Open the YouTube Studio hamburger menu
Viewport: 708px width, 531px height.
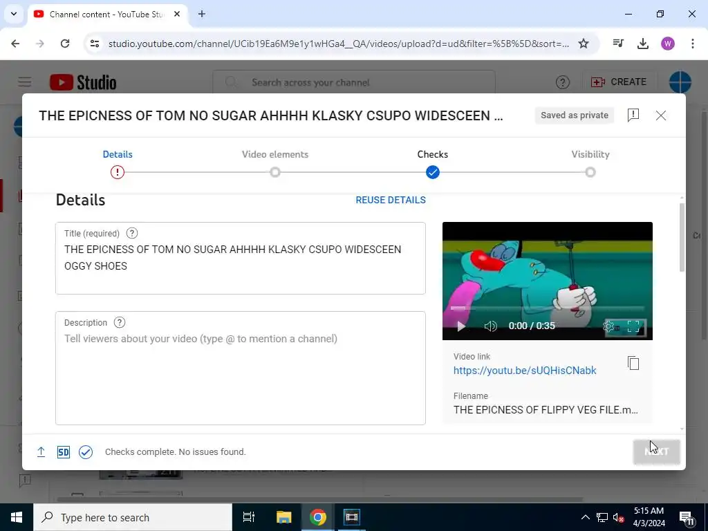pos(25,82)
